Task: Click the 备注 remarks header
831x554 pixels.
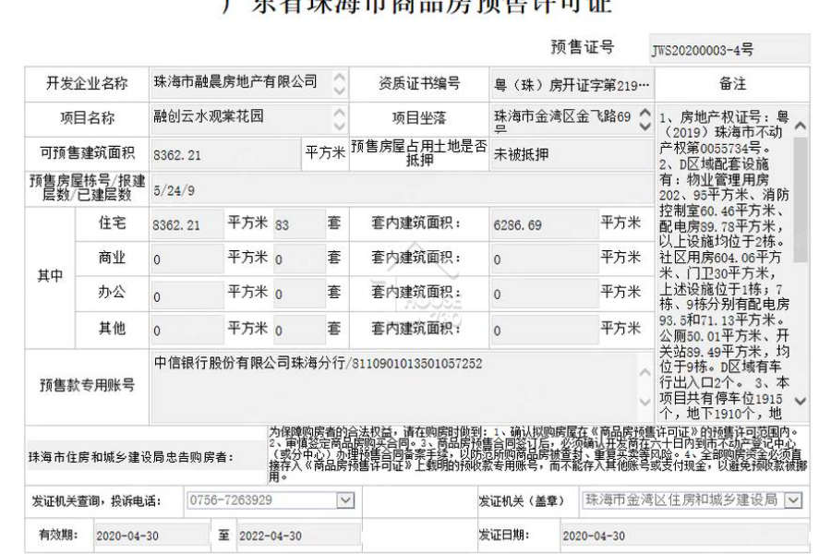Action: point(732,83)
